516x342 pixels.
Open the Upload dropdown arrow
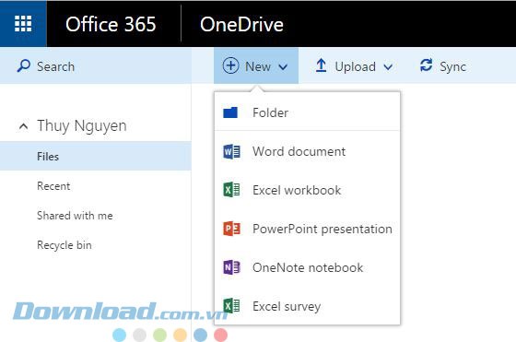pos(388,67)
